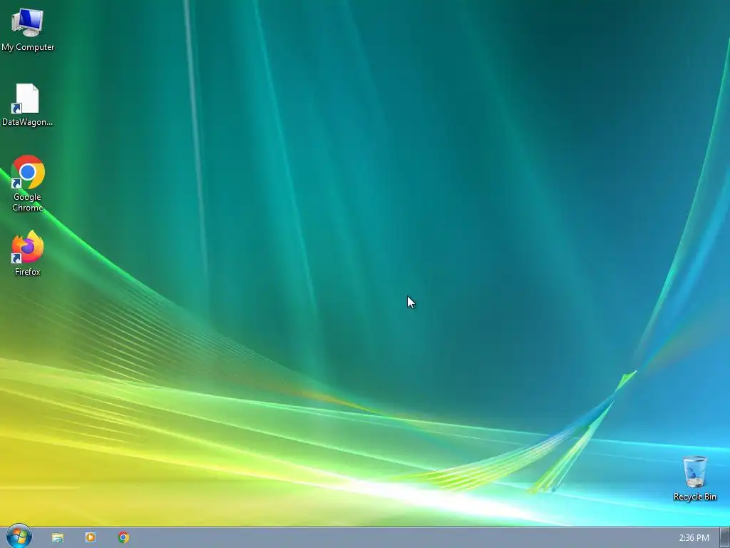The width and height of the screenshot is (730, 548).
Task: Click the 'Google Chrome' label text
Action: [x=28, y=202]
